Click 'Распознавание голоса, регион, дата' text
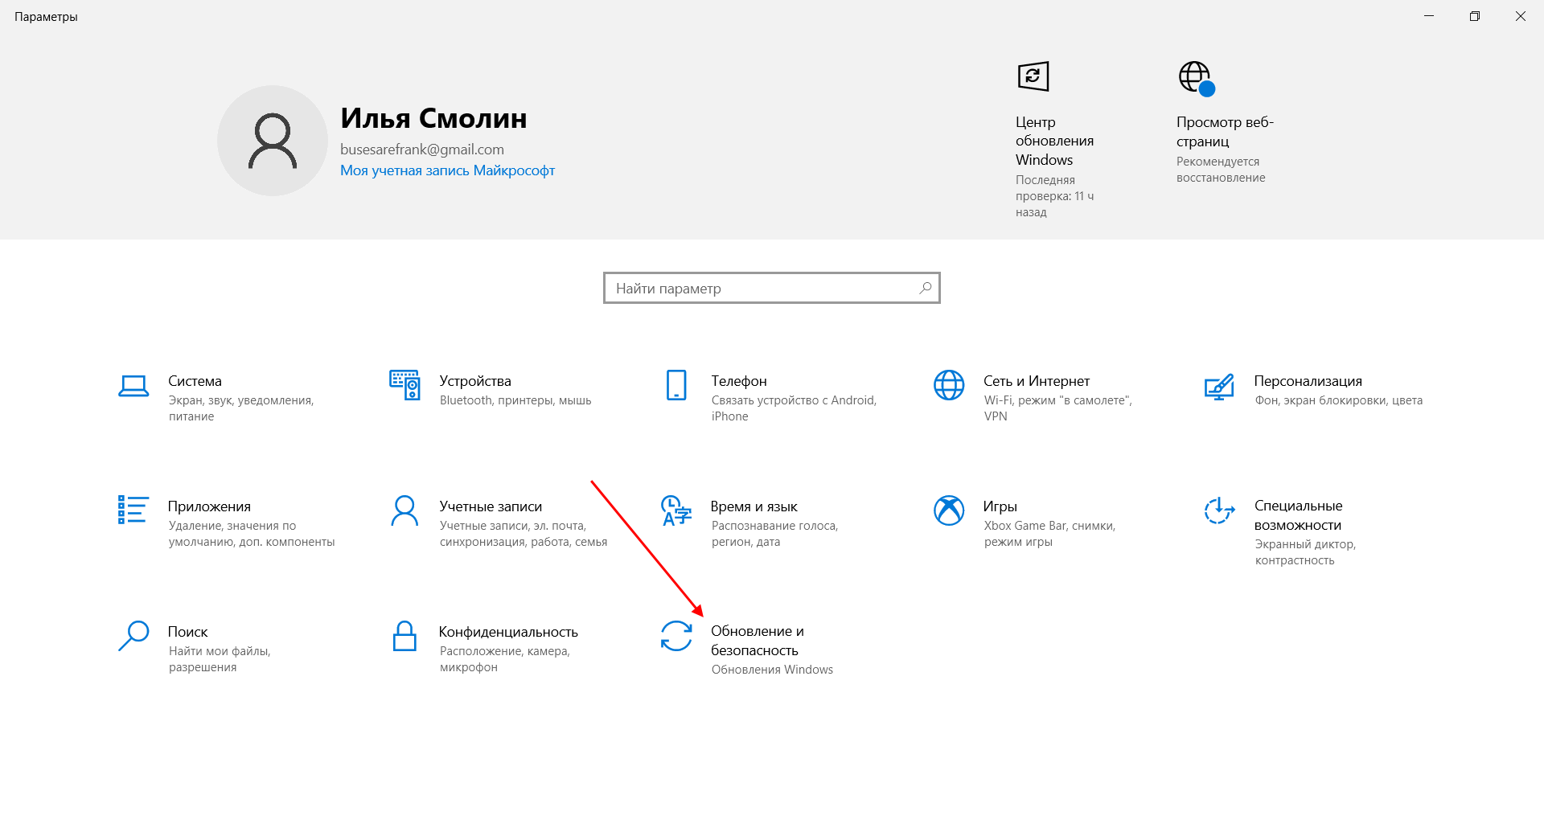This screenshot has width=1544, height=828. (x=774, y=534)
